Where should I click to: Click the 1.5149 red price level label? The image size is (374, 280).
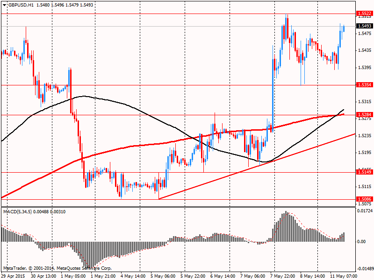click(x=364, y=172)
